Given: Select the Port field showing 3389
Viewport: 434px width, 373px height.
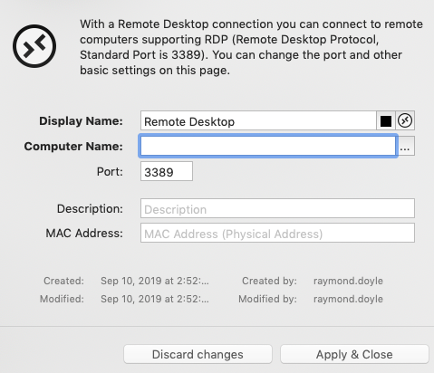Looking at the screenshot, I should (x=167, y=171).
